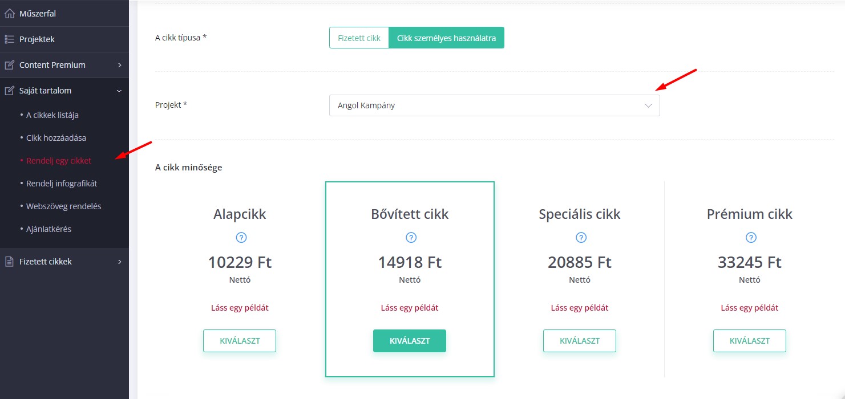Viewport: 845px width, 399px height.
Task: Open A cikkek listája menu item
Action: coord(52,115)
